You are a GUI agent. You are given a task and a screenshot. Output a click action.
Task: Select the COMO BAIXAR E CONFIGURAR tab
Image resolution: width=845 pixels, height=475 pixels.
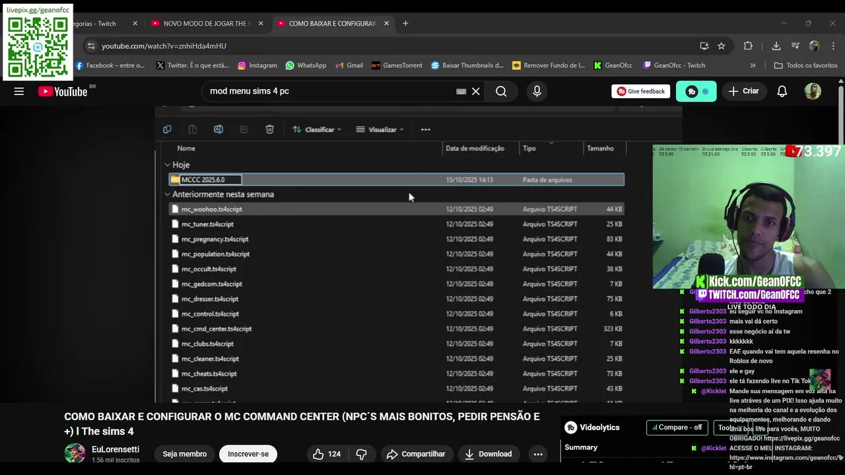click(333, 23)
